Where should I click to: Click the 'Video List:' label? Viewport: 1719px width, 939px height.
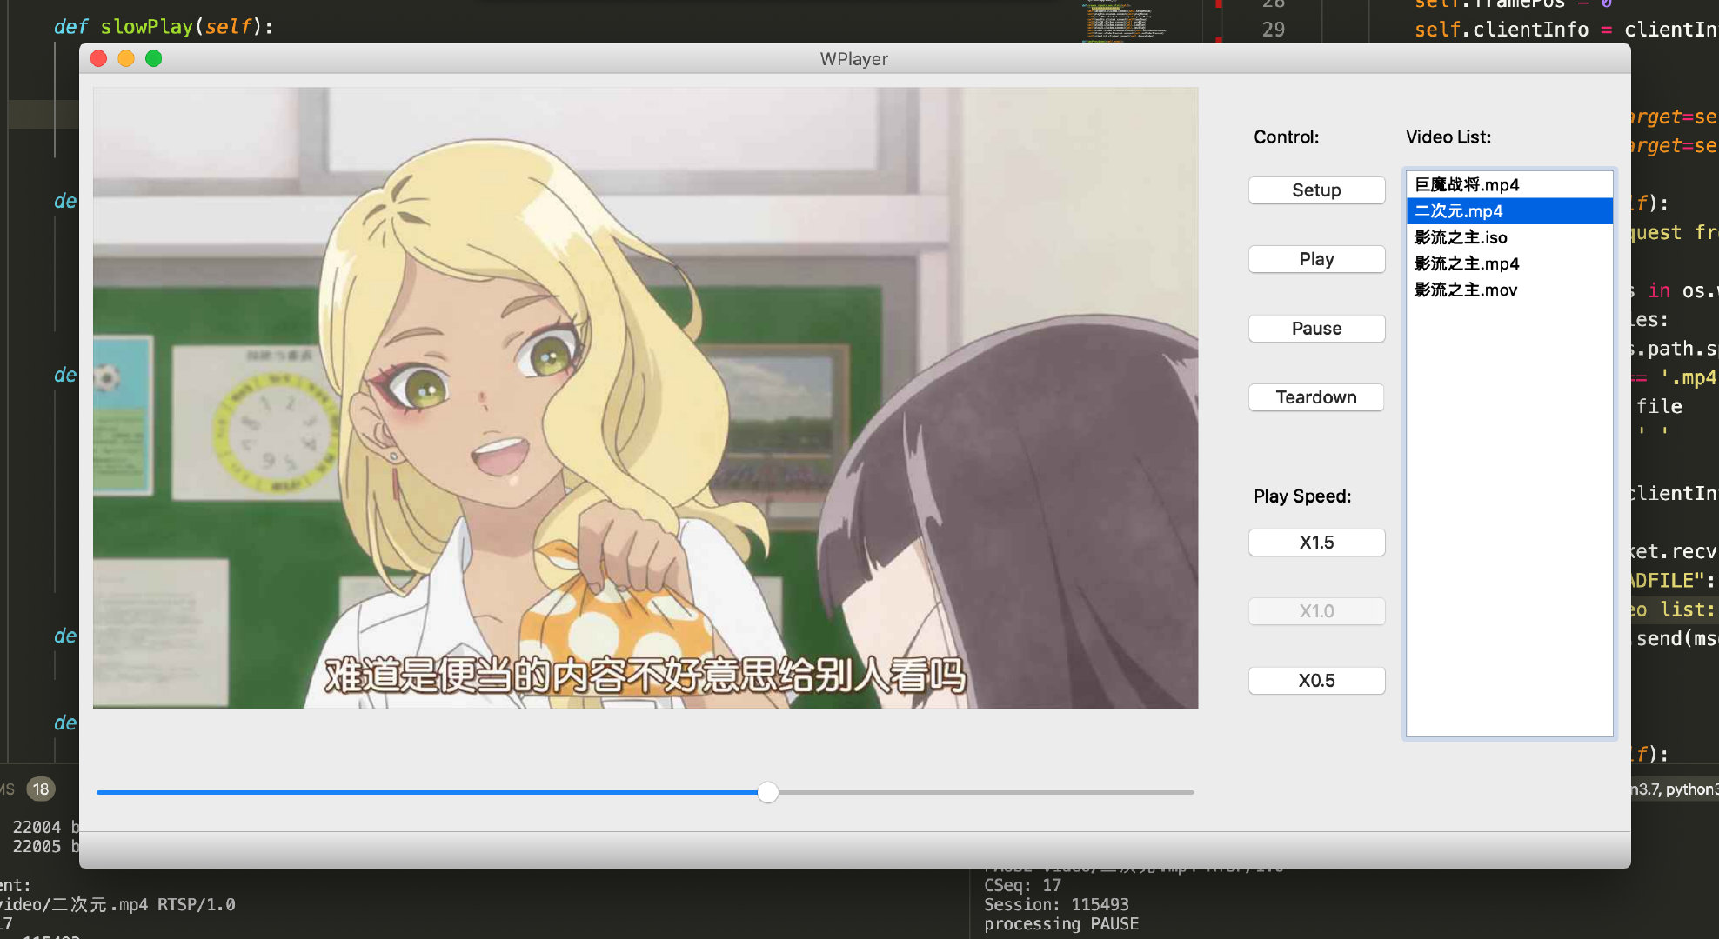(x=1448, y=137)
